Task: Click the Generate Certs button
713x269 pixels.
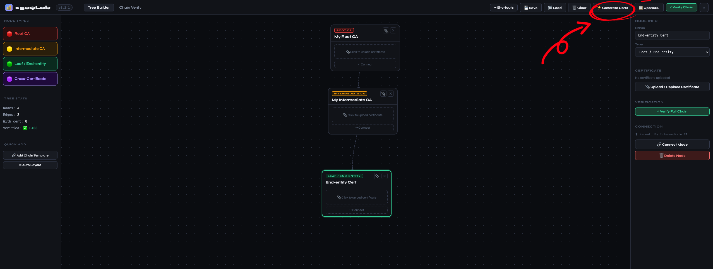Action: (x=613, y=8)
